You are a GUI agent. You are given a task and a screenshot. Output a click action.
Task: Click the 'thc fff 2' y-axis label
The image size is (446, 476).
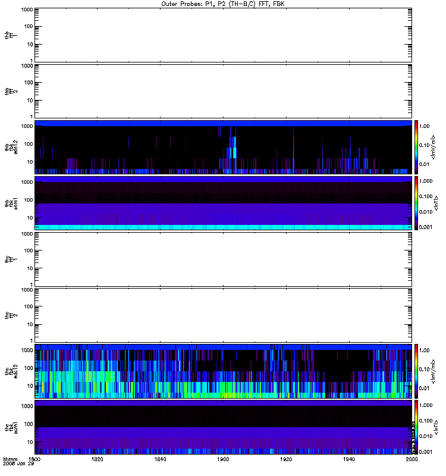tap(11, 315)
